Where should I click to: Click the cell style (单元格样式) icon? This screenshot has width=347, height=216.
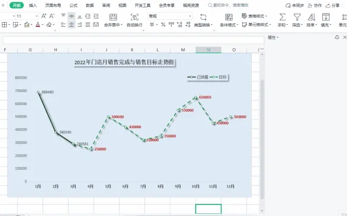click(244, 25)
